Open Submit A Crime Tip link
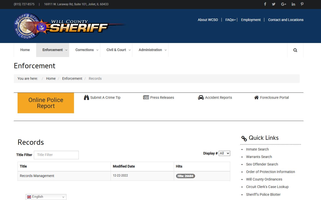Viewport: 321px width, 200px height. click(105, 97)
